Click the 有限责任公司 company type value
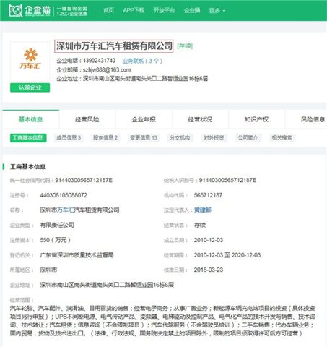This screenshot has width=327, height=347. click(x=57, y=225)
